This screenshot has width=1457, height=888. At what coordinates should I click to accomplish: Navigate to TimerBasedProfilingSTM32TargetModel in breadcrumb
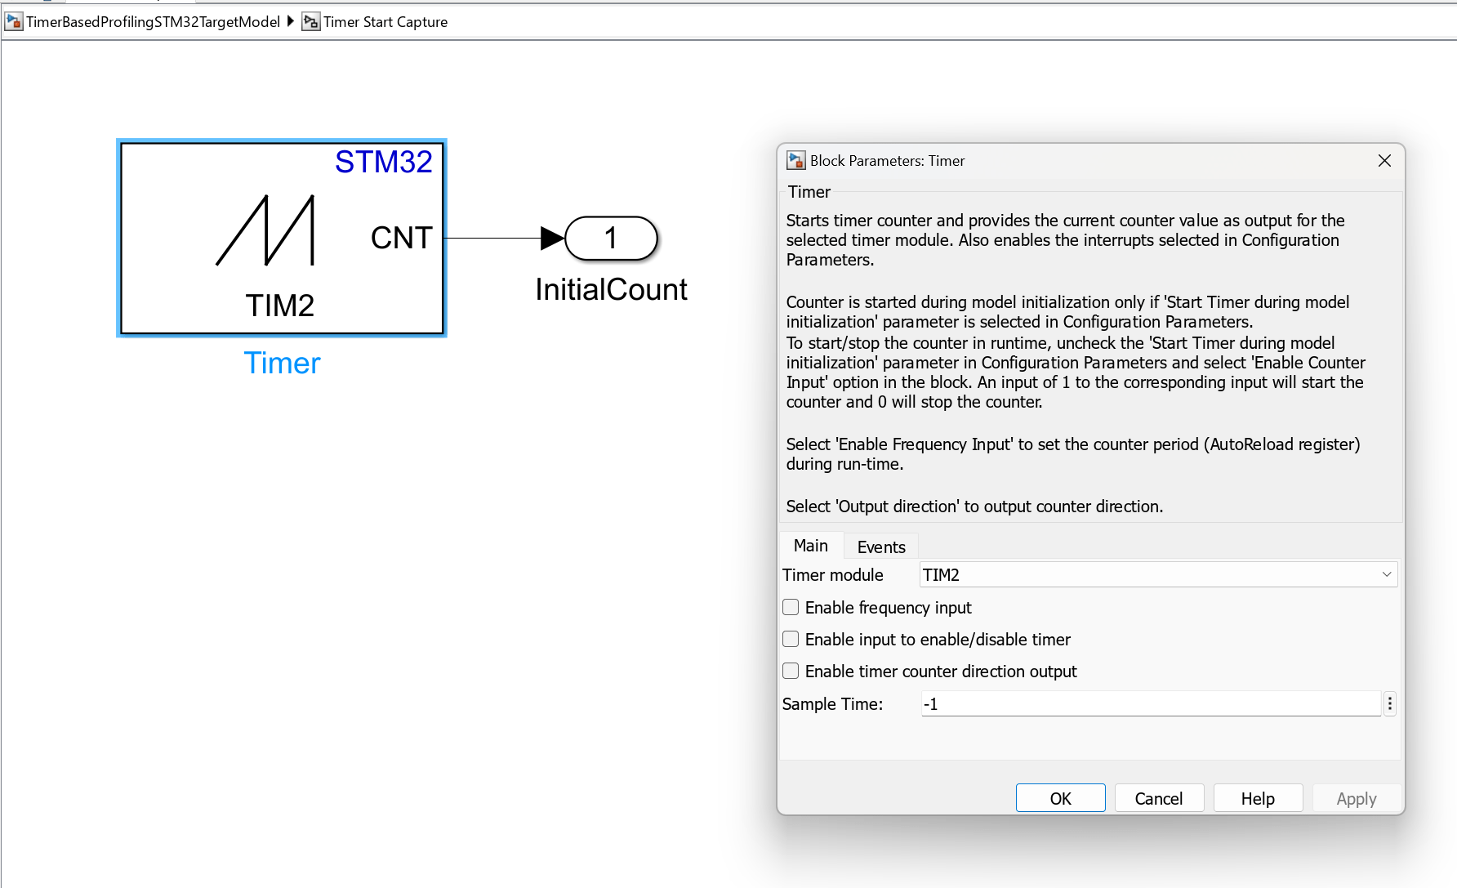(153, 22)
